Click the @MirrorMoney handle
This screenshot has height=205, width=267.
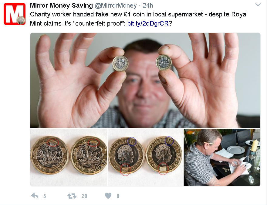116,5
